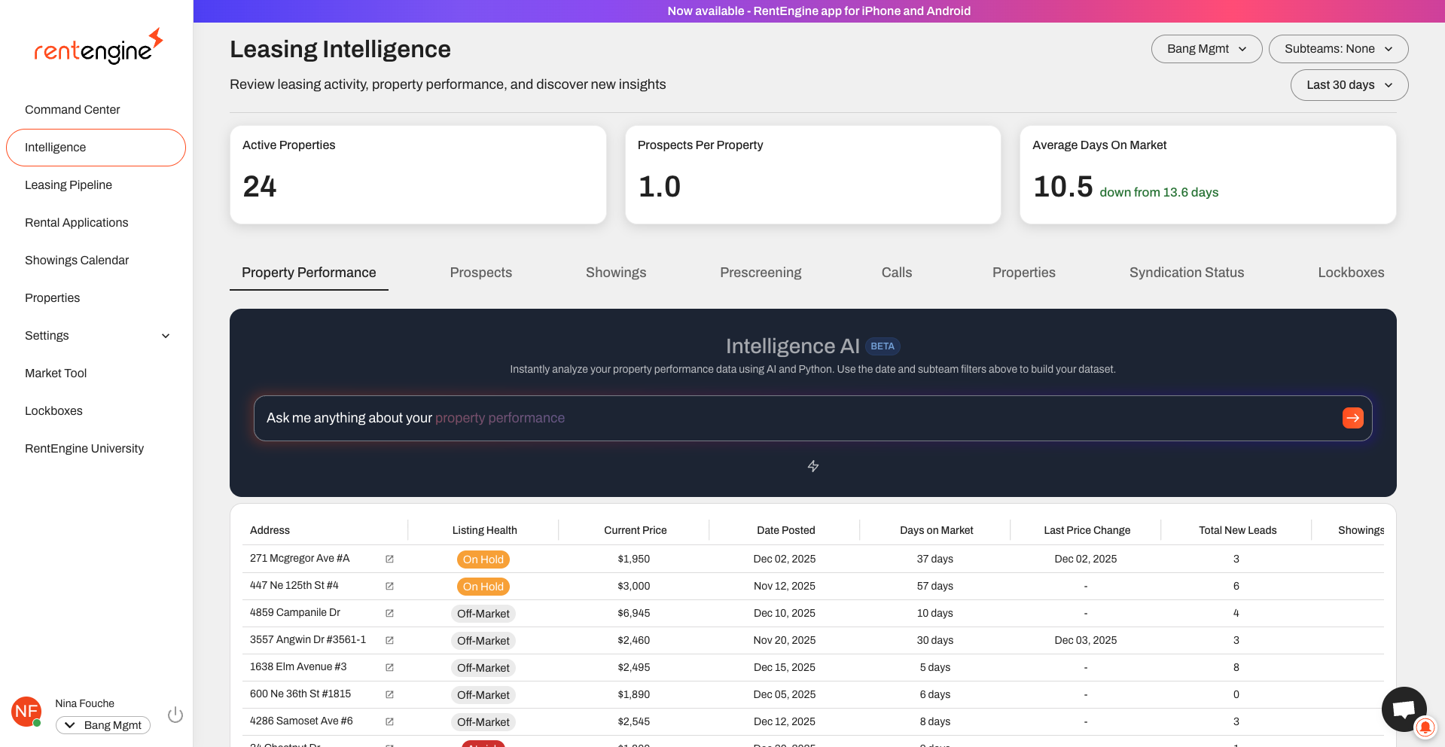Image resolution: width=1445 pixels, height=747 pixels.
Task: Click the orange submit arrow in AI prompt
Action: [1352, 418]
